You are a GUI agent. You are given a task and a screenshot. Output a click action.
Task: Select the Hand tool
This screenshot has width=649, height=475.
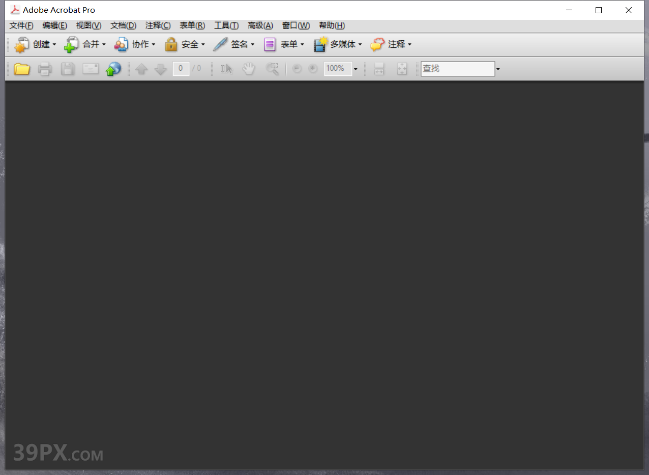point(249,69)
